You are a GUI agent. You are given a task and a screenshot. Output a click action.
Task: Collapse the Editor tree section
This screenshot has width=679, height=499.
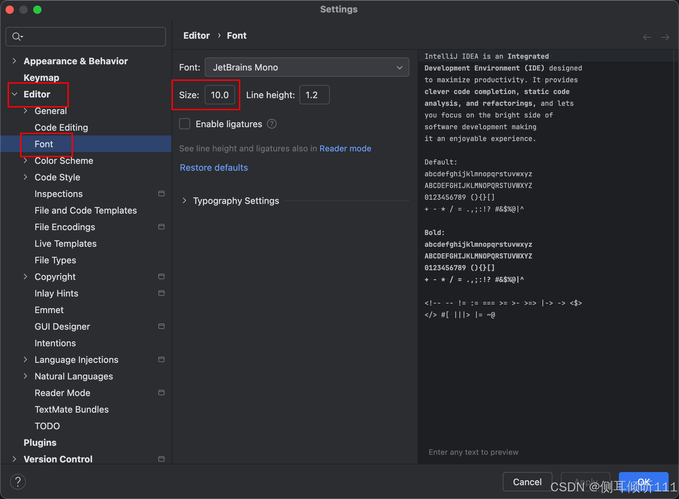(x=14, y=94)
